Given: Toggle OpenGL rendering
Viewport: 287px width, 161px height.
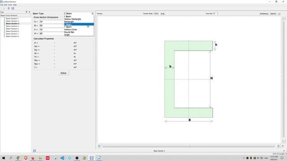Looking at the screenshot, I should tap(273, 13).
